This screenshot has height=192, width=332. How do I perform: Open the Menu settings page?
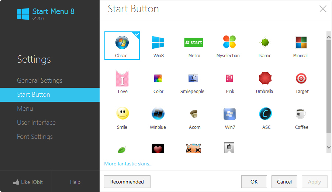25,109
